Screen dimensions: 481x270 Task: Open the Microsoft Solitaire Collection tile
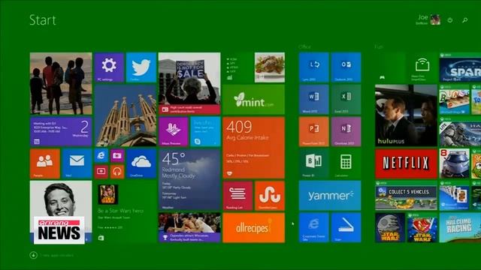pos(454,196)
